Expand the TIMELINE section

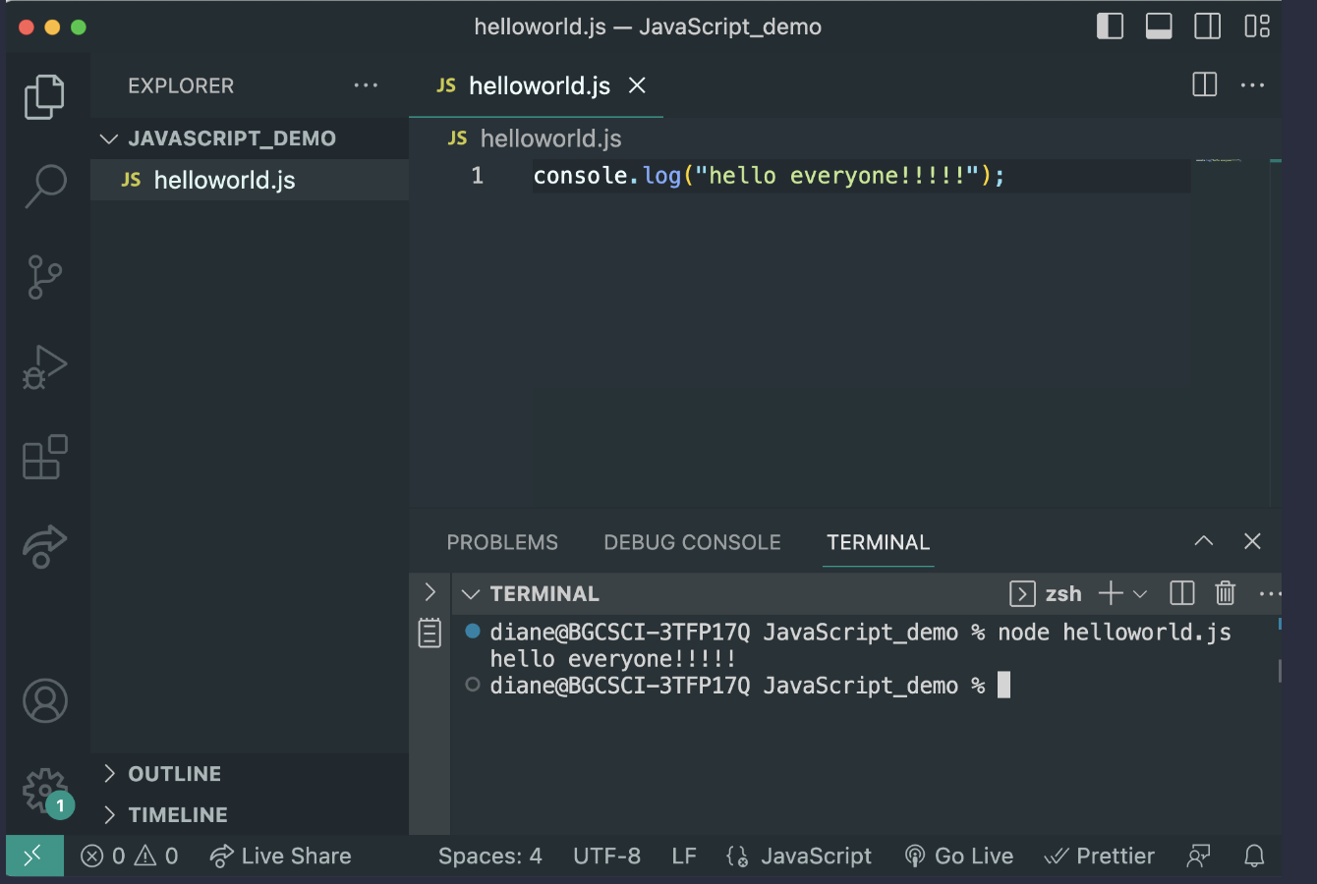250,815
